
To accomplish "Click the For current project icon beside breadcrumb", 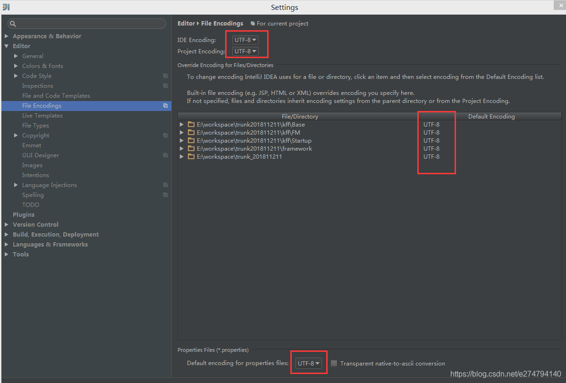I will pyautogui.click(x=253, y=23).
